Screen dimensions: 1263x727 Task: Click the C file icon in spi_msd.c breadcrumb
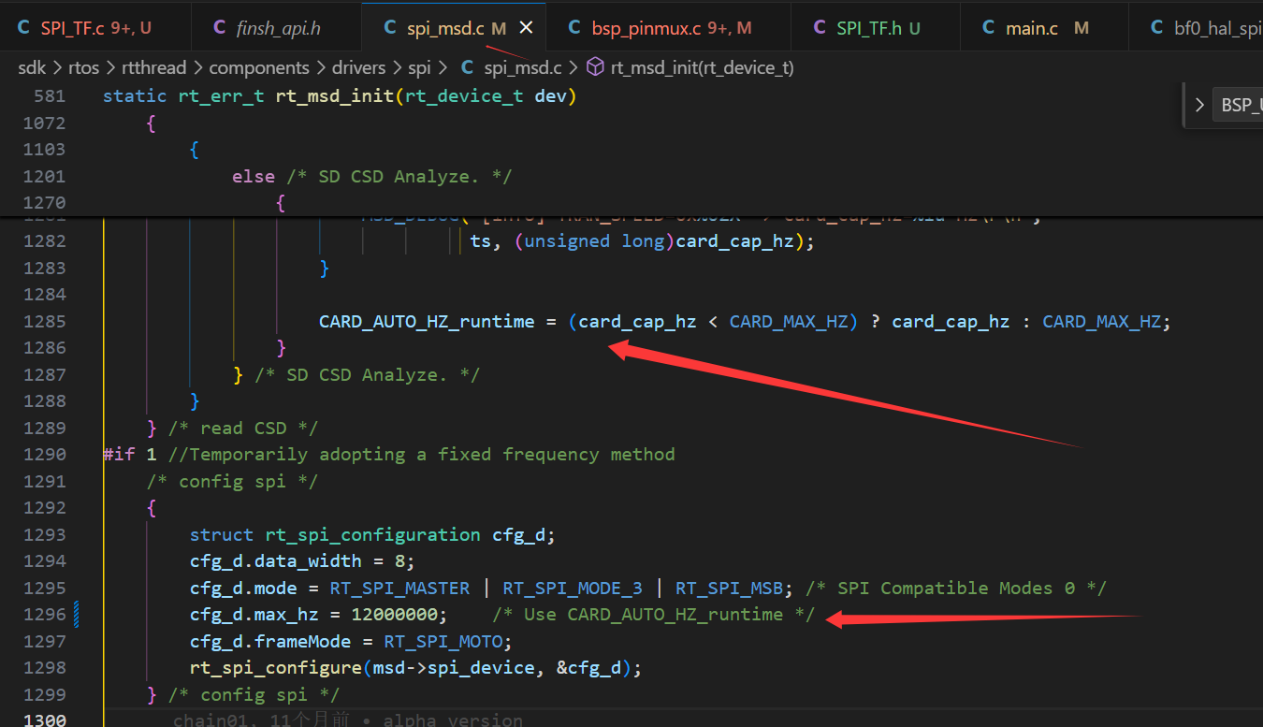click(x=467, y=67)
